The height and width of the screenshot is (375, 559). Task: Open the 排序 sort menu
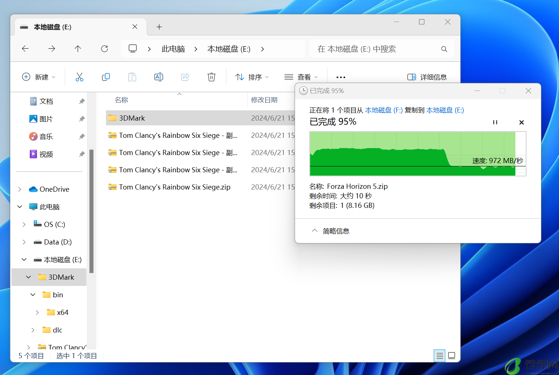pos(252,77)
